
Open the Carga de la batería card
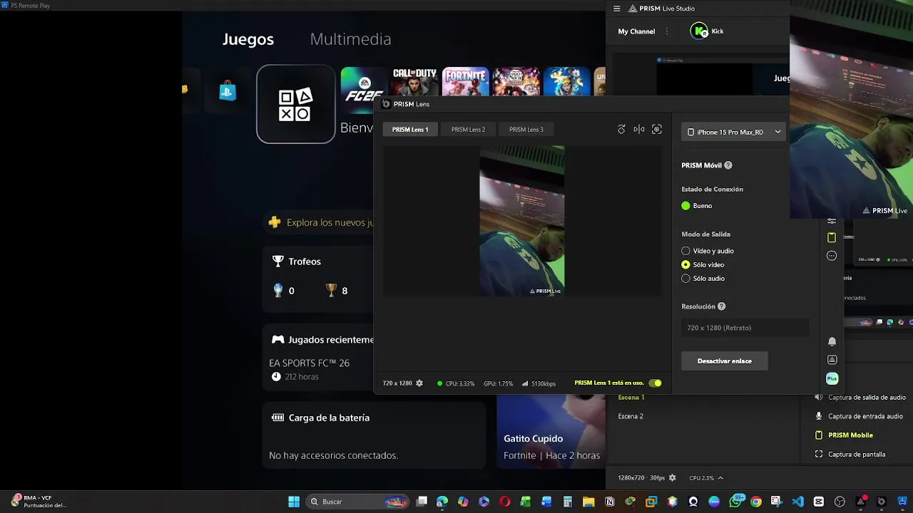374,435
